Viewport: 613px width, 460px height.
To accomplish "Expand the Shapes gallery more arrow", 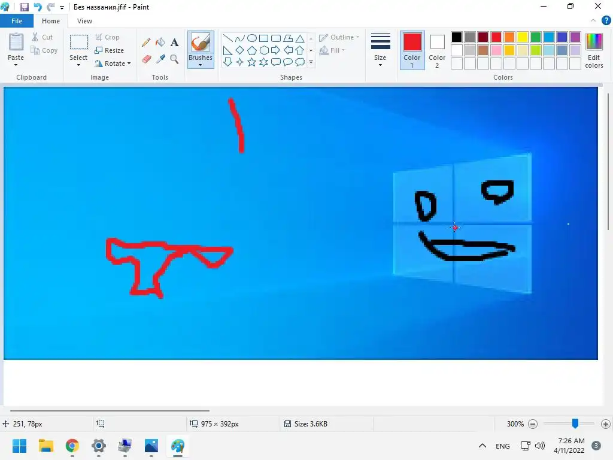I will pyautogui.click(x=311, y=62).
